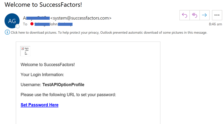The height and width of the screenshot is (124, 223).
Task: Select the recipient name John
Action: 53,24
